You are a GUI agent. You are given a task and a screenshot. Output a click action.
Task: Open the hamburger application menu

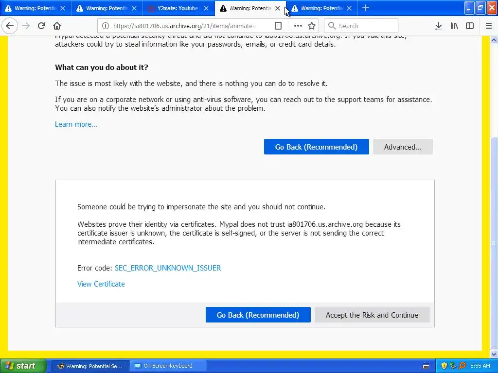click(x=488, y=26)
